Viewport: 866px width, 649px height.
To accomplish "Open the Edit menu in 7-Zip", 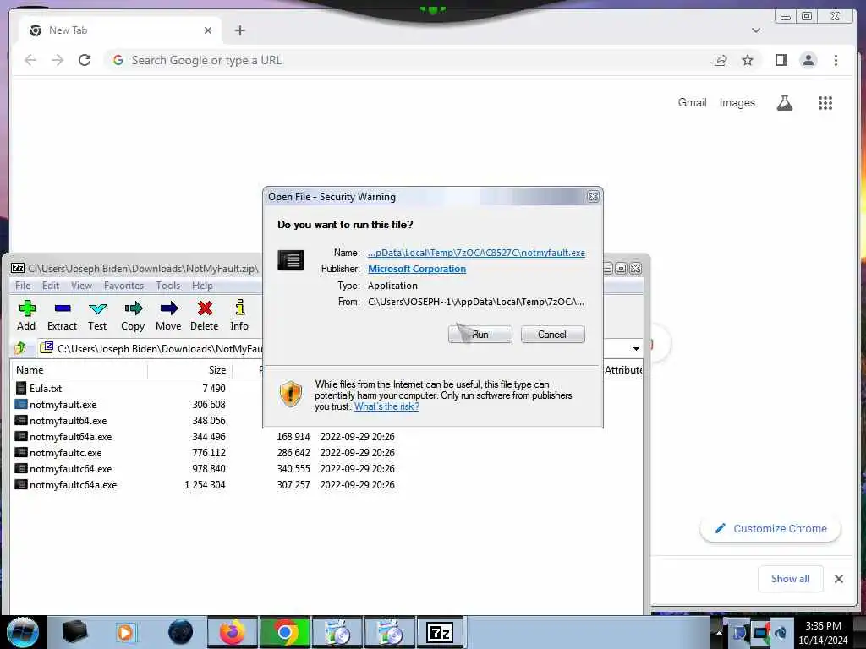I will point(51,286).
